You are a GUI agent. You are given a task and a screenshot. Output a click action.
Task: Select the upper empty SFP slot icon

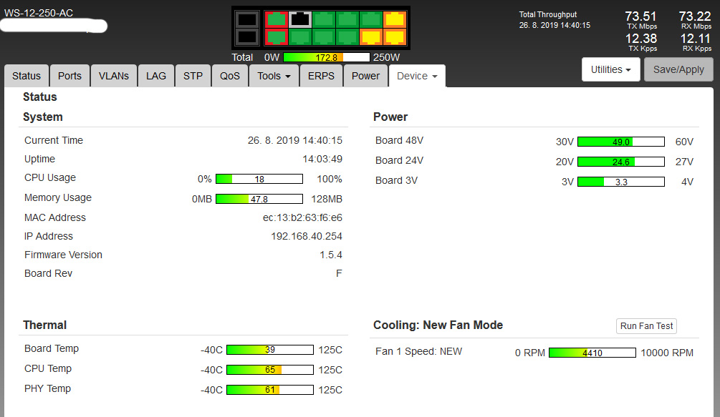pos(246,19)
